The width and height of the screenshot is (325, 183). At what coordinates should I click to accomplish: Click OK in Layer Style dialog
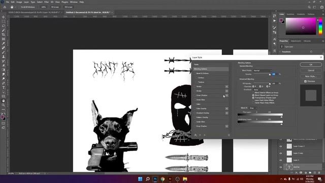click(x=311, y=65)
